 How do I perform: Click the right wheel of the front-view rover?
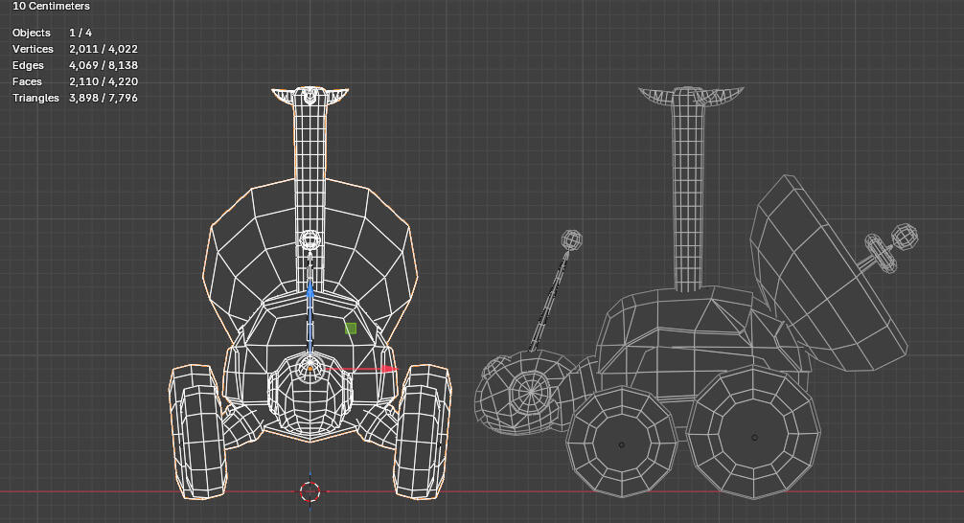(423, 430)
